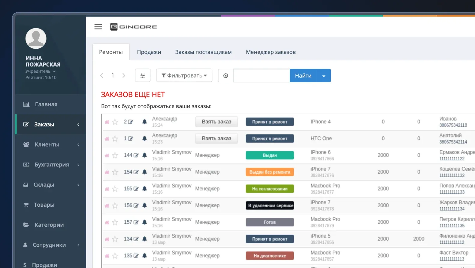This screenshot has width=475, height=268.
Task: Open the Найти dropdown arrow
Action: [x=324, y=75]
